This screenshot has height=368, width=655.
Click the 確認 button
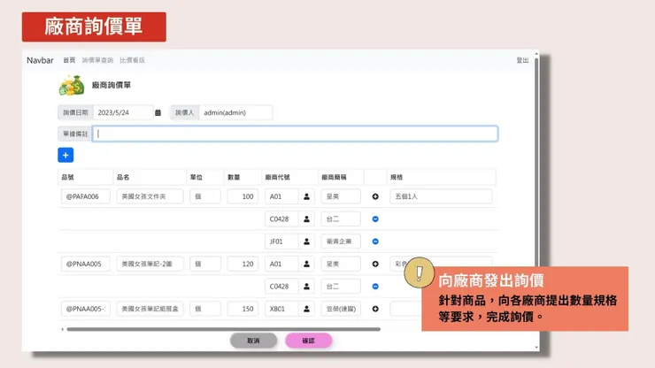(x=308, y=341)
